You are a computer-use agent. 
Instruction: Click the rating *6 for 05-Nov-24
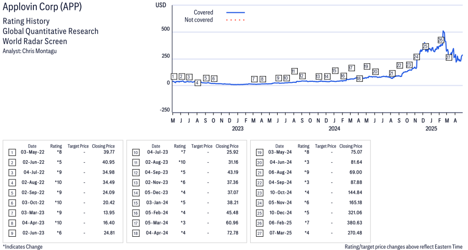point(307,202)
